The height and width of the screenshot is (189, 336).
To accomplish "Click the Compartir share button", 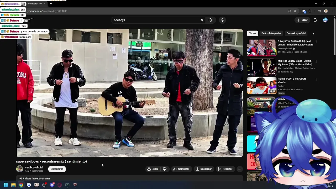I will pyautogui.click(x=181, y=169).
